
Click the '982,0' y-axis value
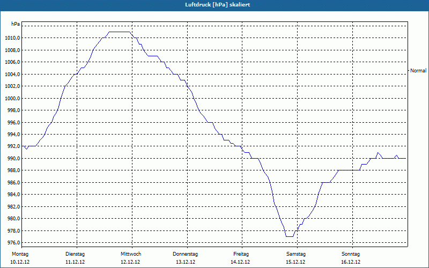[14, 206]
